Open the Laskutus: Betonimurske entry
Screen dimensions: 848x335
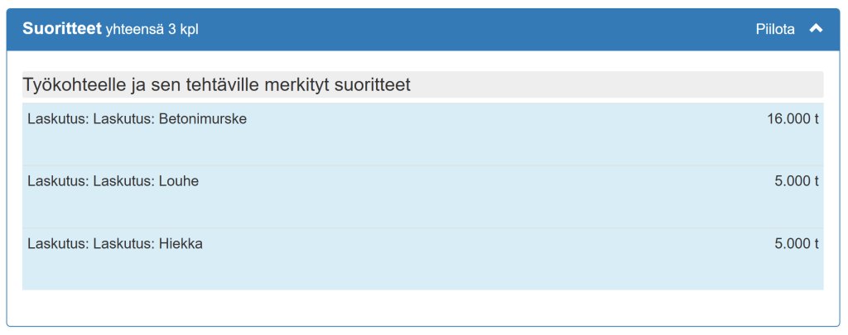click(x=137, y=119)
